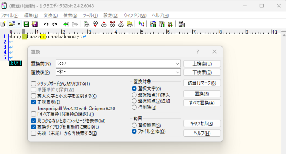Image resolution: width=286 pixels, height=154 pixels.
Task: Click the キャンセル button
Action: (202, 123)
